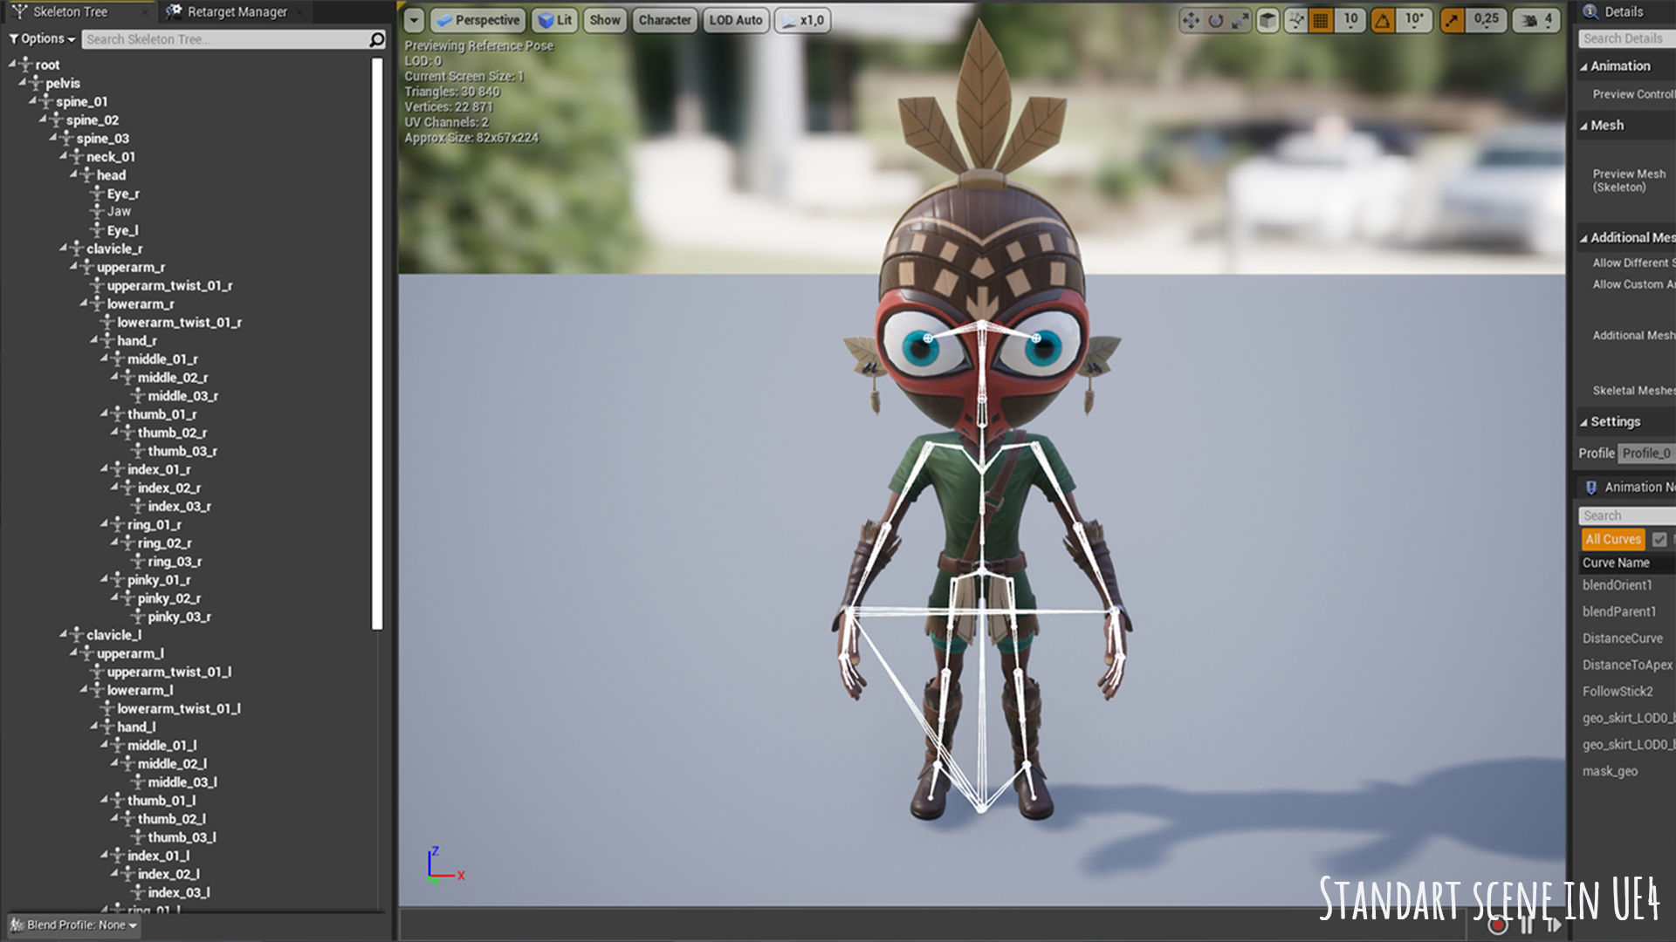Click the curve Search field
This screenshot has width=1676, height=942.
pyautogui.click(x=1626, y=516)
